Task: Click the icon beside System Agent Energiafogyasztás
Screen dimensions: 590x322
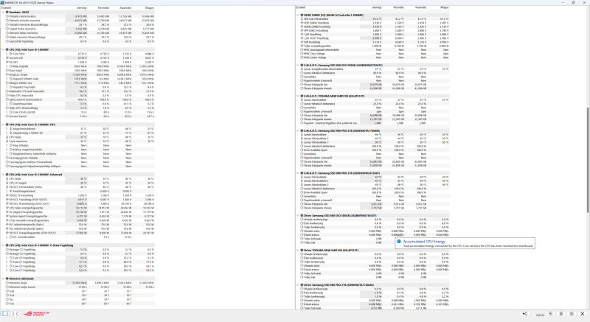Action: [x=7, y=216]
